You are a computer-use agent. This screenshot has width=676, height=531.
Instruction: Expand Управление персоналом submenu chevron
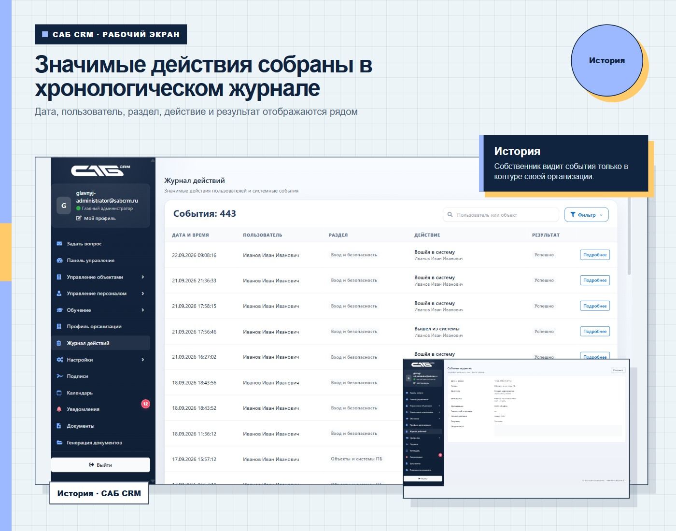[x=143, y=293]
